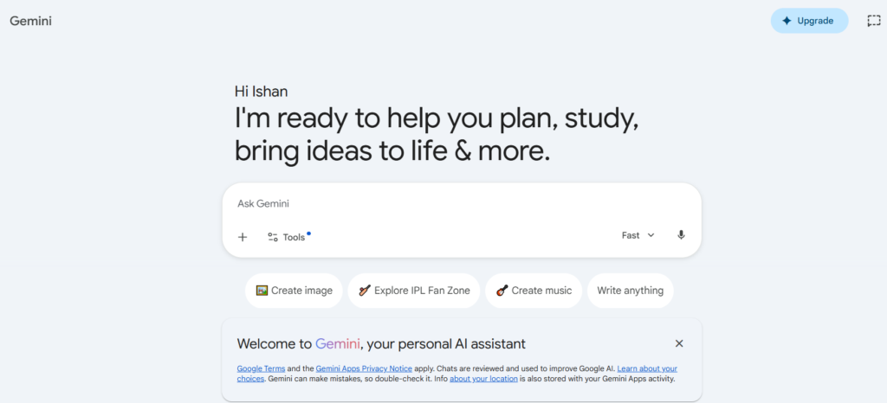Screen dimensions: 887x403
Task: Click the Hi Ishan greeting text
Action: click(x=262, y=91)
